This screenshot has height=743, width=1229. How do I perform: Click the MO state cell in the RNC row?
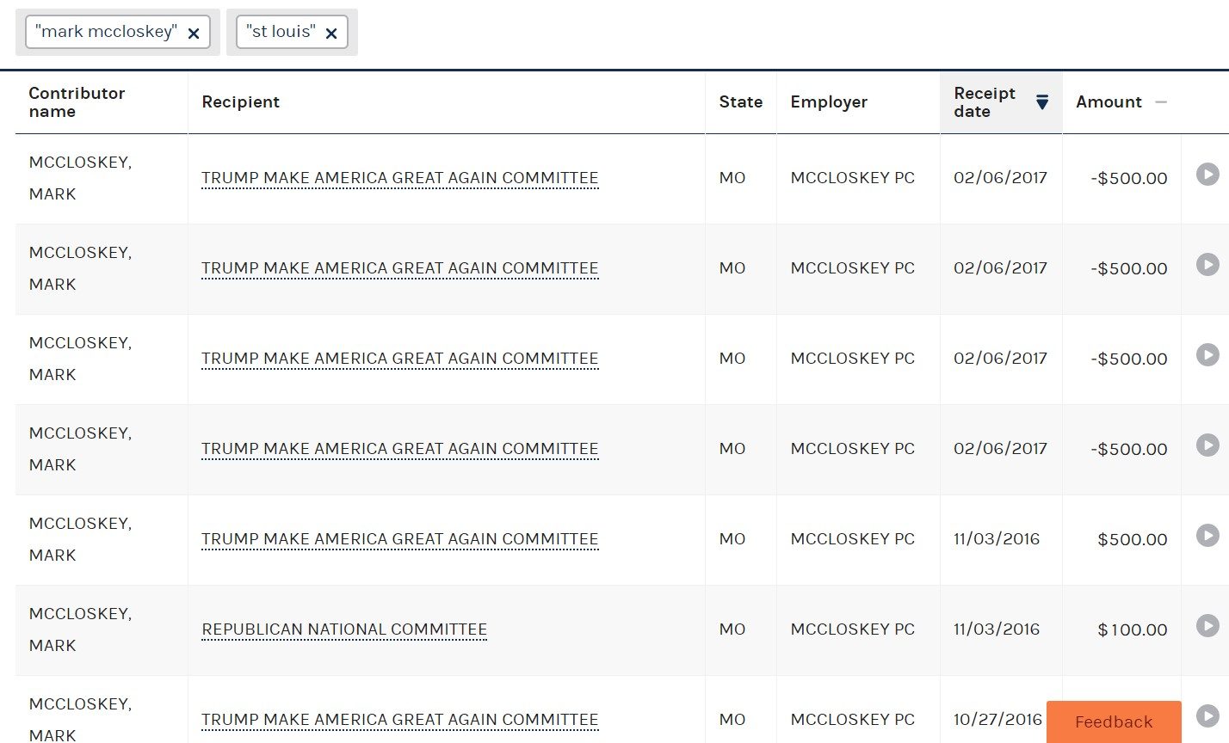732,629
